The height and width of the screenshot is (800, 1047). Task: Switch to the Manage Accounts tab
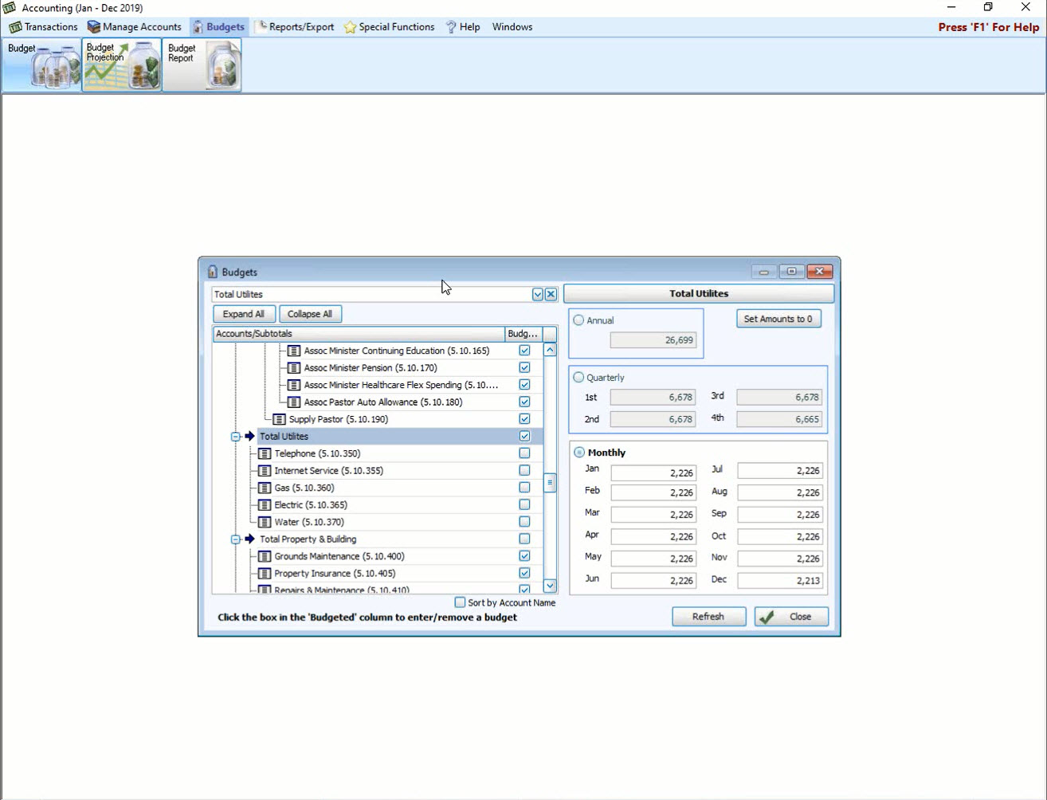click(x=135, y=26)
